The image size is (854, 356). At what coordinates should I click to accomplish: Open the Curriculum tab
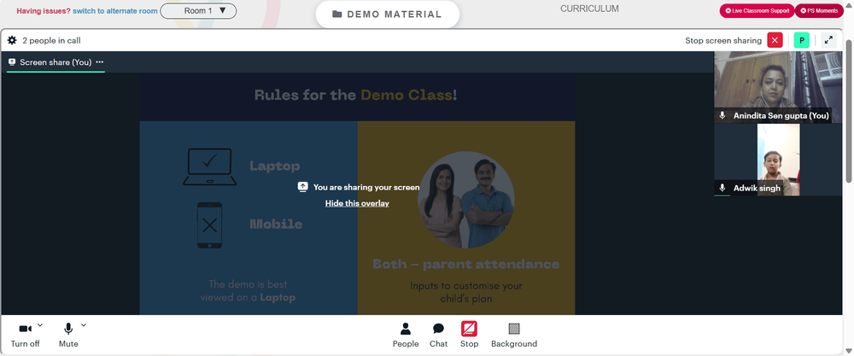point(589,9)
